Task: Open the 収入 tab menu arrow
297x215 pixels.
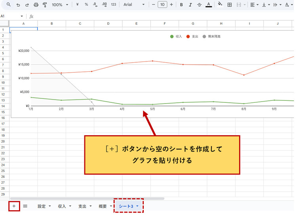Action: click(70, 206)
